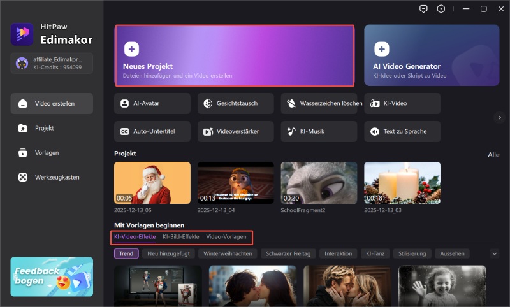Click the Vorlagen templates icon in sidebar

point(23,153)
